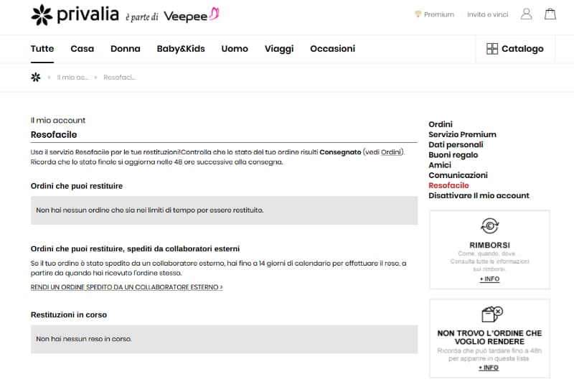The image size is (574, 382).
Task: Open the user account icon
Action: 527,14
